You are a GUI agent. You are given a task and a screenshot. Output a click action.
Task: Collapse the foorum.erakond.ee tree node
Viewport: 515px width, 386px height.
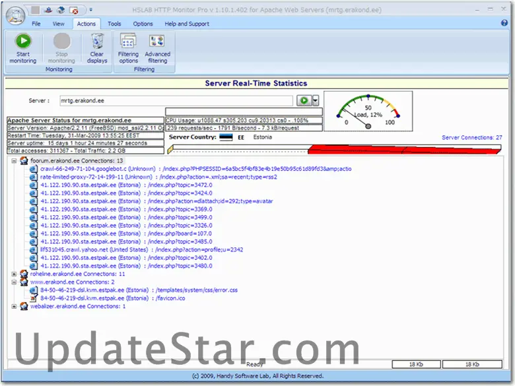(x=14, y=161)
